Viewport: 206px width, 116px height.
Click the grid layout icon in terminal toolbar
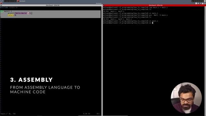click(x=196, y=4)
